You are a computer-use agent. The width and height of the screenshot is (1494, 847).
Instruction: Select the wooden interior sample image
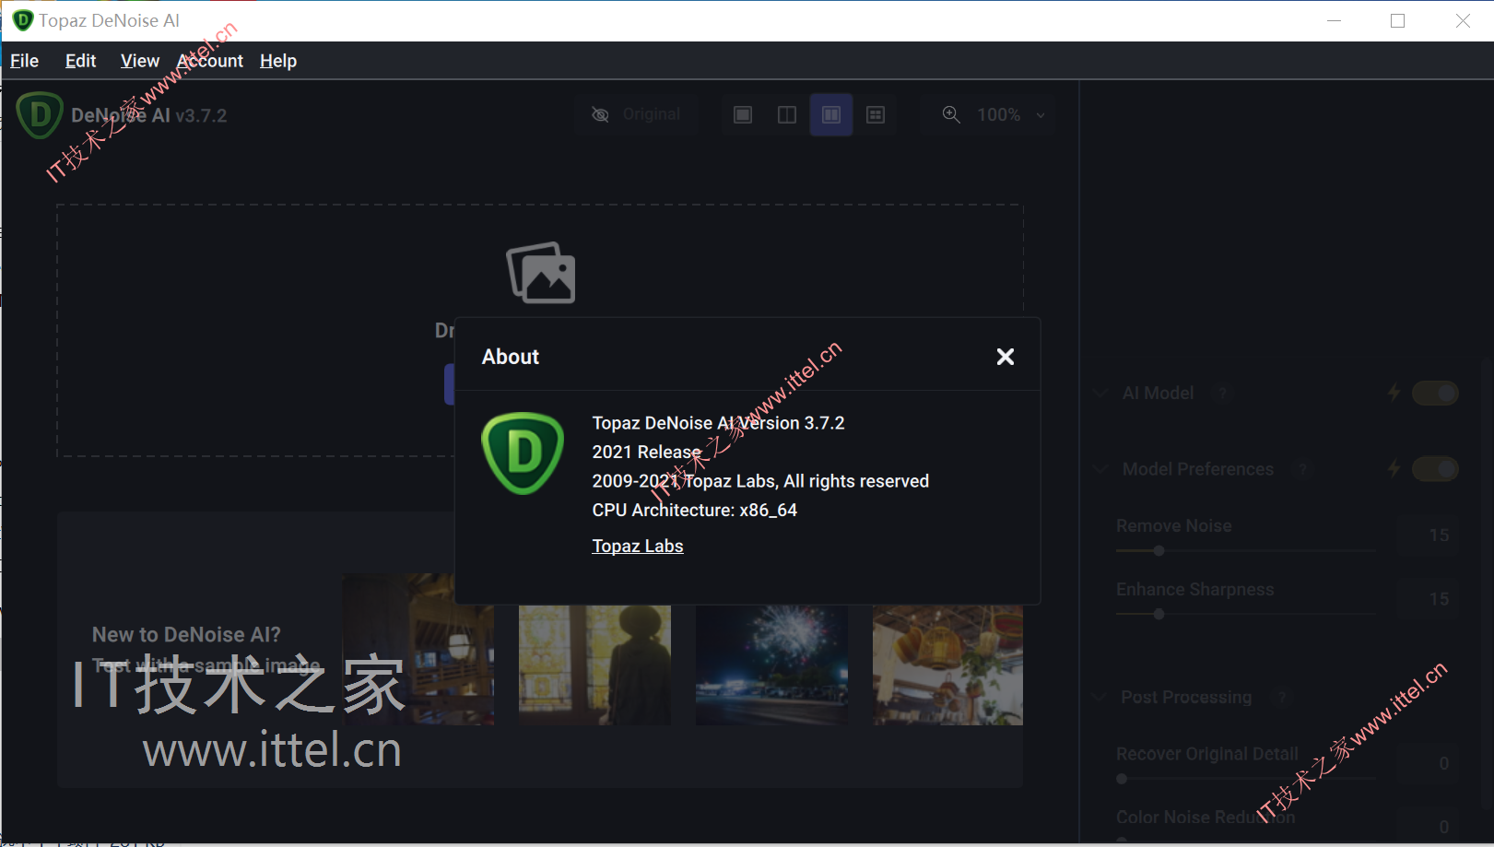(x=418, y=650)
